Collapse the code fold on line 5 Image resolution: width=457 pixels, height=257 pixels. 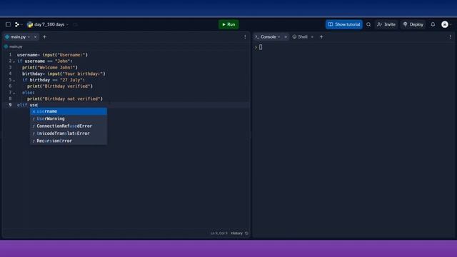(x=14, y=81)
